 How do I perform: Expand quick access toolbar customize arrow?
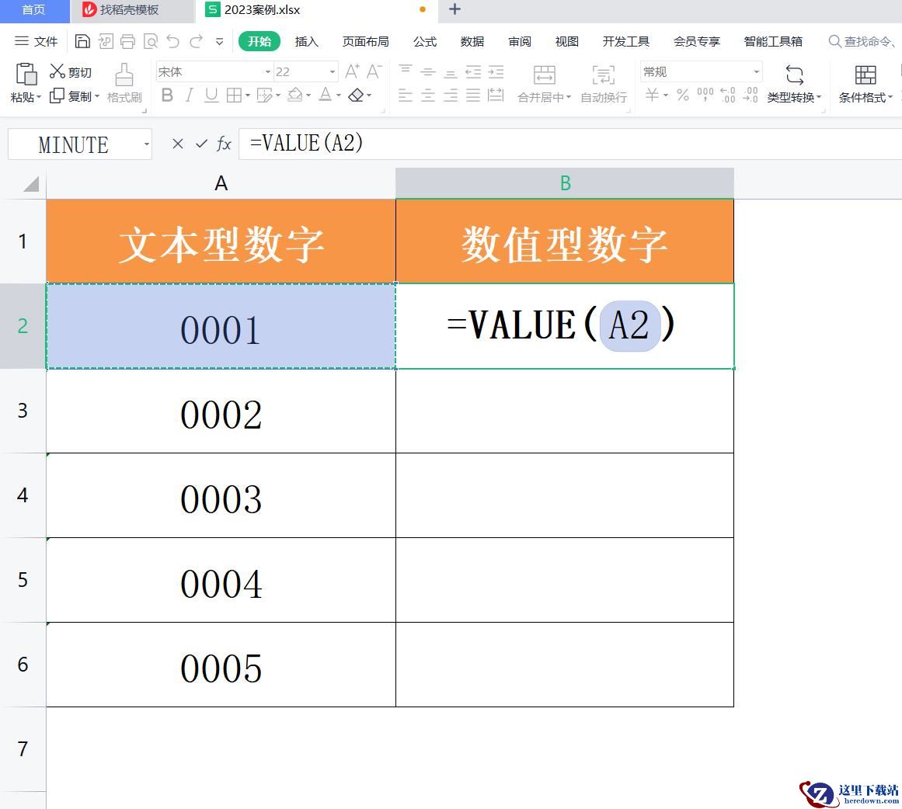219,41
